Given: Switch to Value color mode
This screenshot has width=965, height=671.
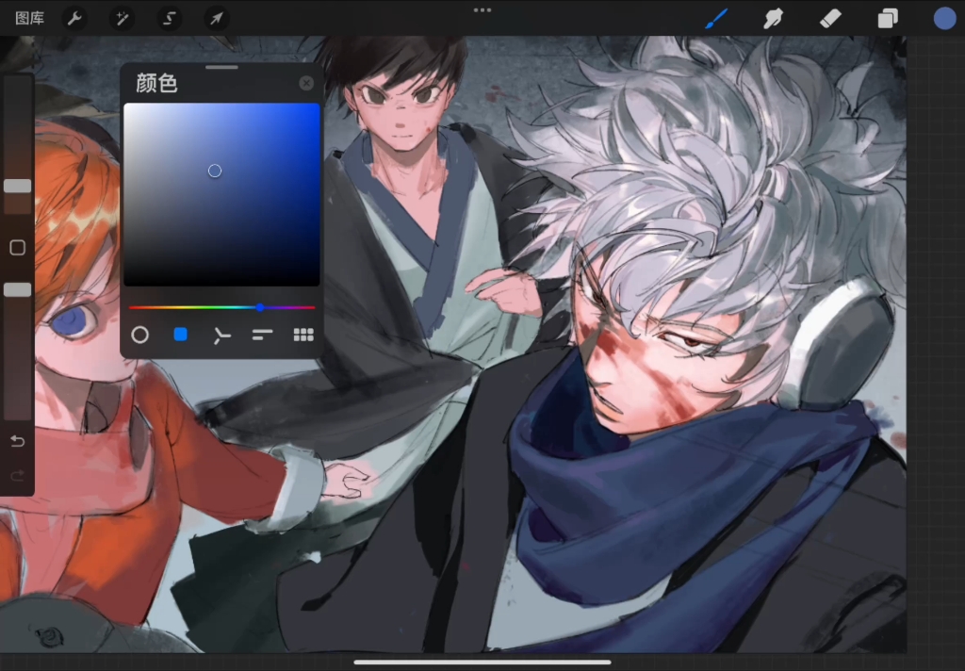Looking at the screenshot, I should [262, 335].
